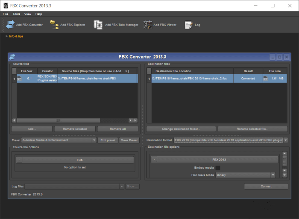
Task: Click the destination file icon beside 1.61 MB
Action: (x=265, y=79)
